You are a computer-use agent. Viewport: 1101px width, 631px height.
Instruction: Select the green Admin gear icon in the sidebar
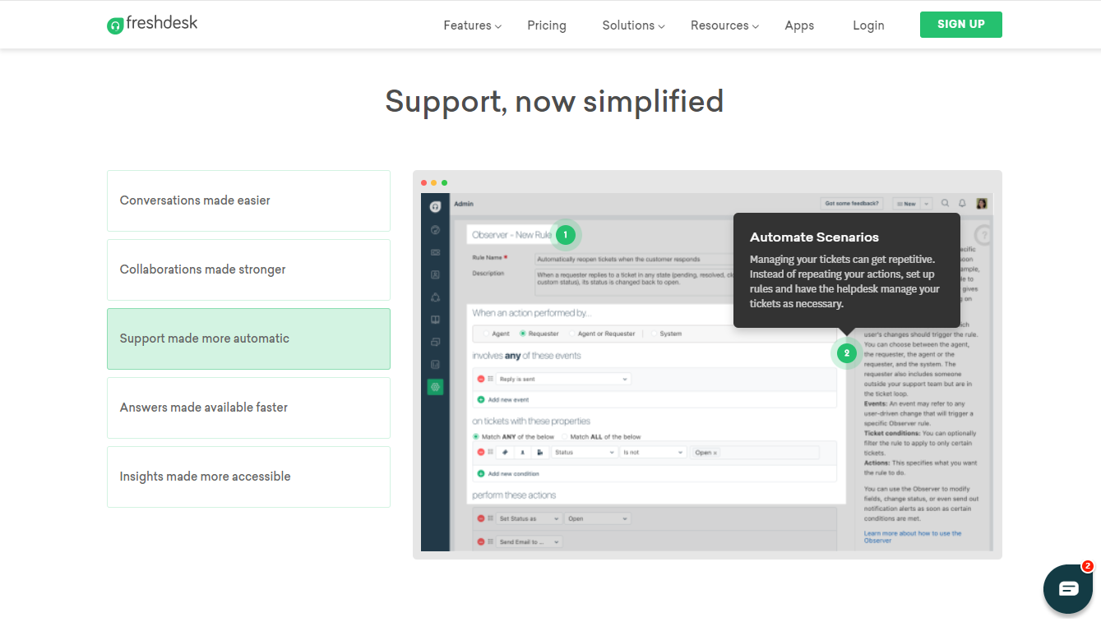pos(435,386)
